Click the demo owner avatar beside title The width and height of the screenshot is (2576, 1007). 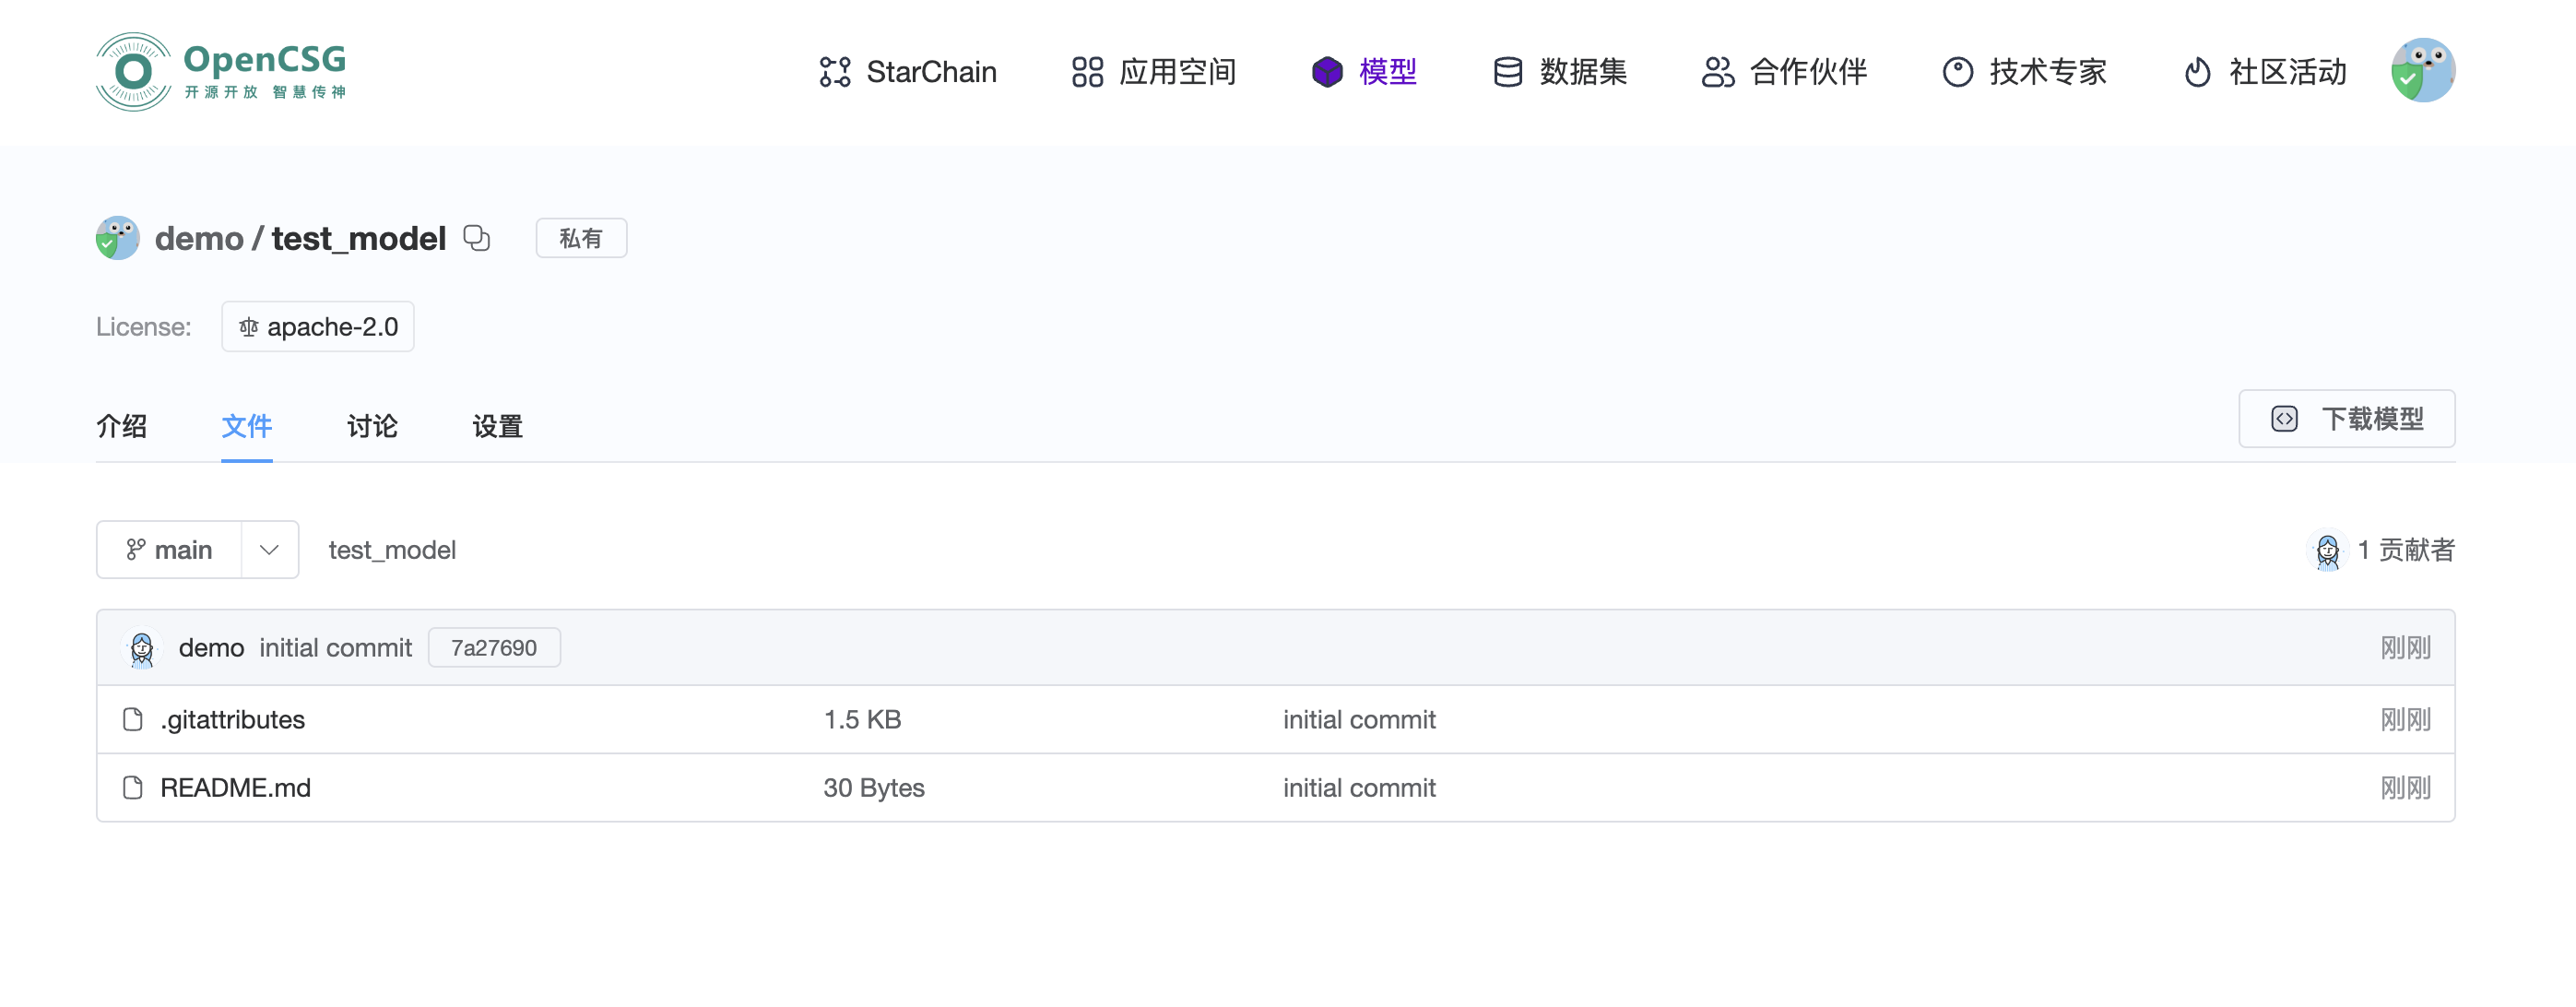pos(118,238)
